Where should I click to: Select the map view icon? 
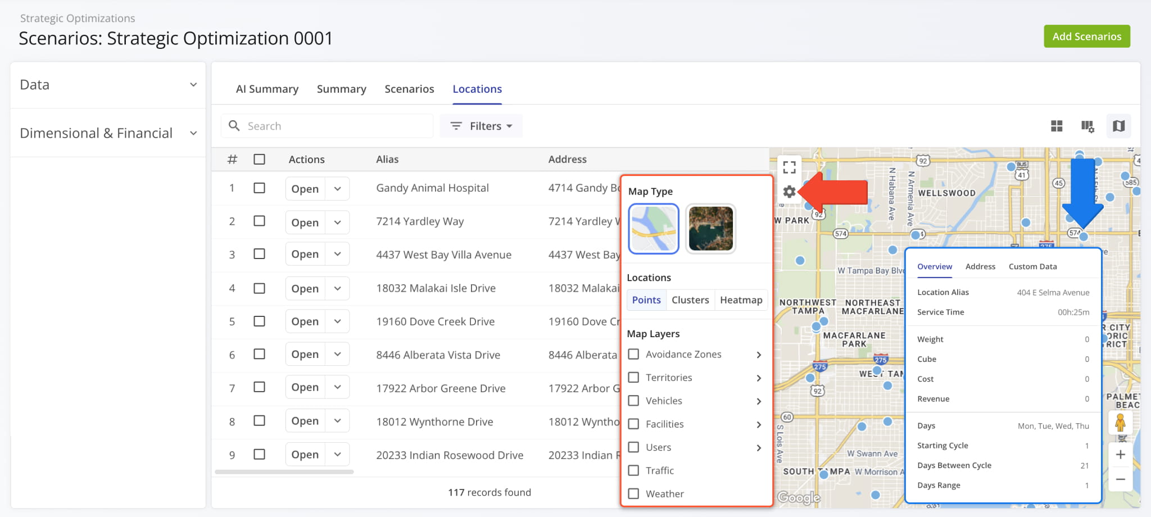pos(1118,126)
